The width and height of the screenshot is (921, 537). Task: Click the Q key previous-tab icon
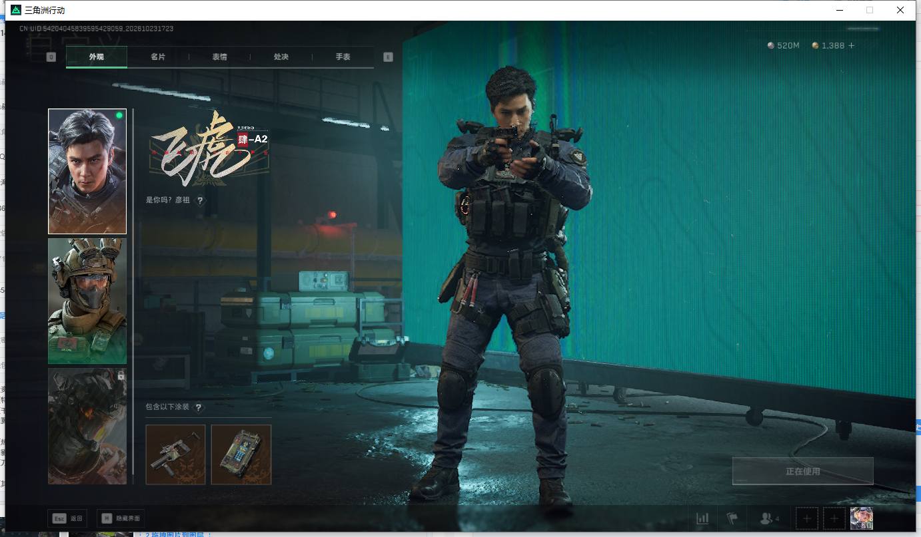click(51, 57)
